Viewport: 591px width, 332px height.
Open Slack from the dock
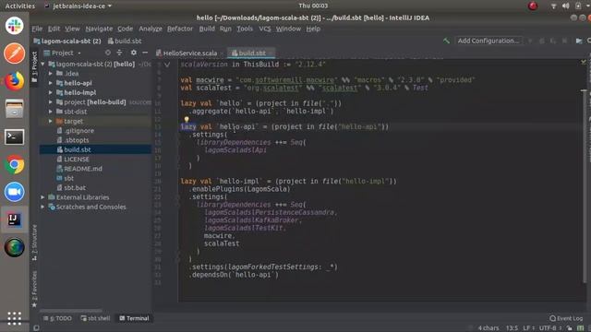(15, 26)
